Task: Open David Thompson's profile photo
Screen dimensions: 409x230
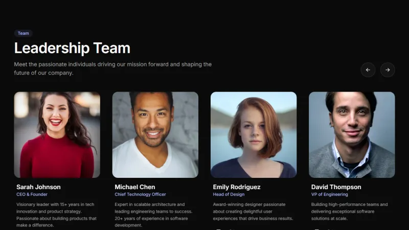Action: 352,135
